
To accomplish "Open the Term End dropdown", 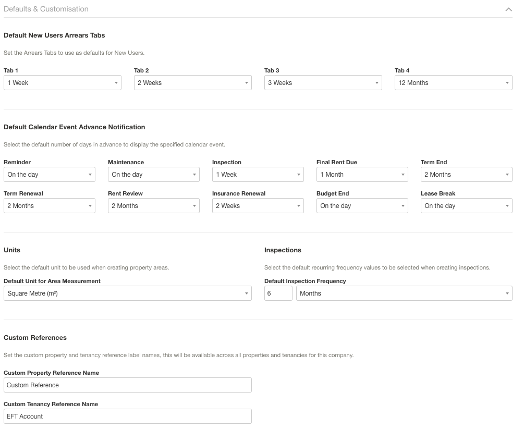I will click(466, 175).
